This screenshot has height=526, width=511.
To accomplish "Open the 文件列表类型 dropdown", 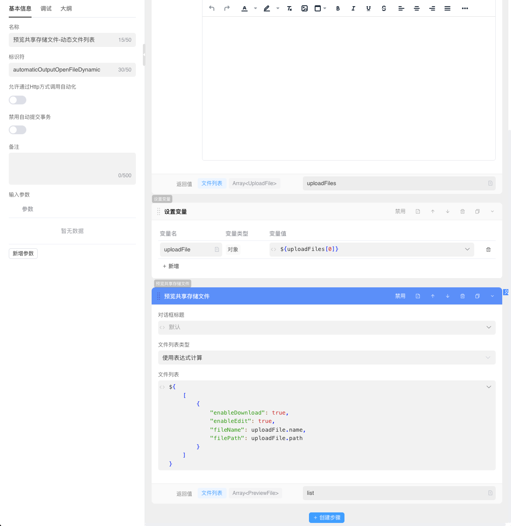I will tap(326, 358).
